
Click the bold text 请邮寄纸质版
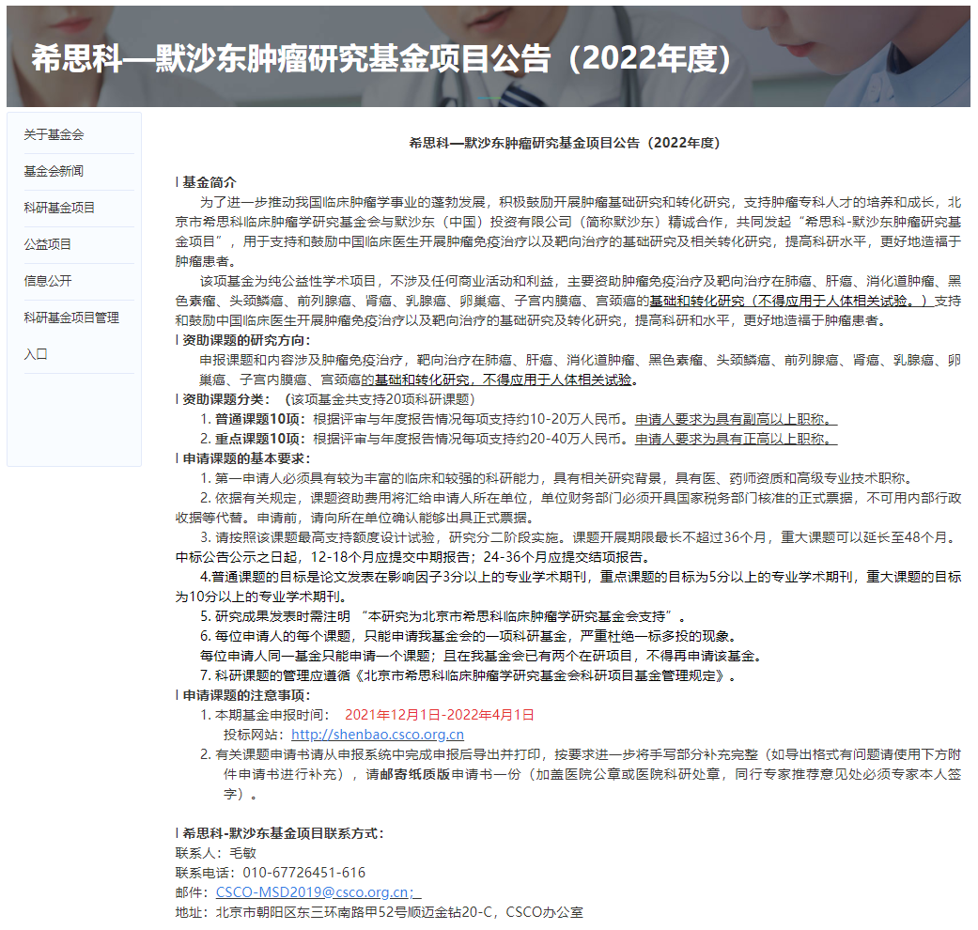pos(408,775)
